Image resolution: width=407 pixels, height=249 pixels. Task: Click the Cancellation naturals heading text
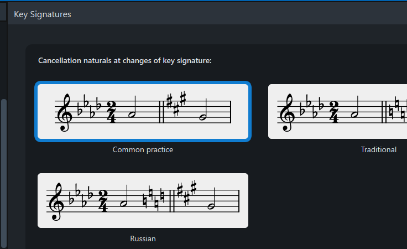click(125, 60)
